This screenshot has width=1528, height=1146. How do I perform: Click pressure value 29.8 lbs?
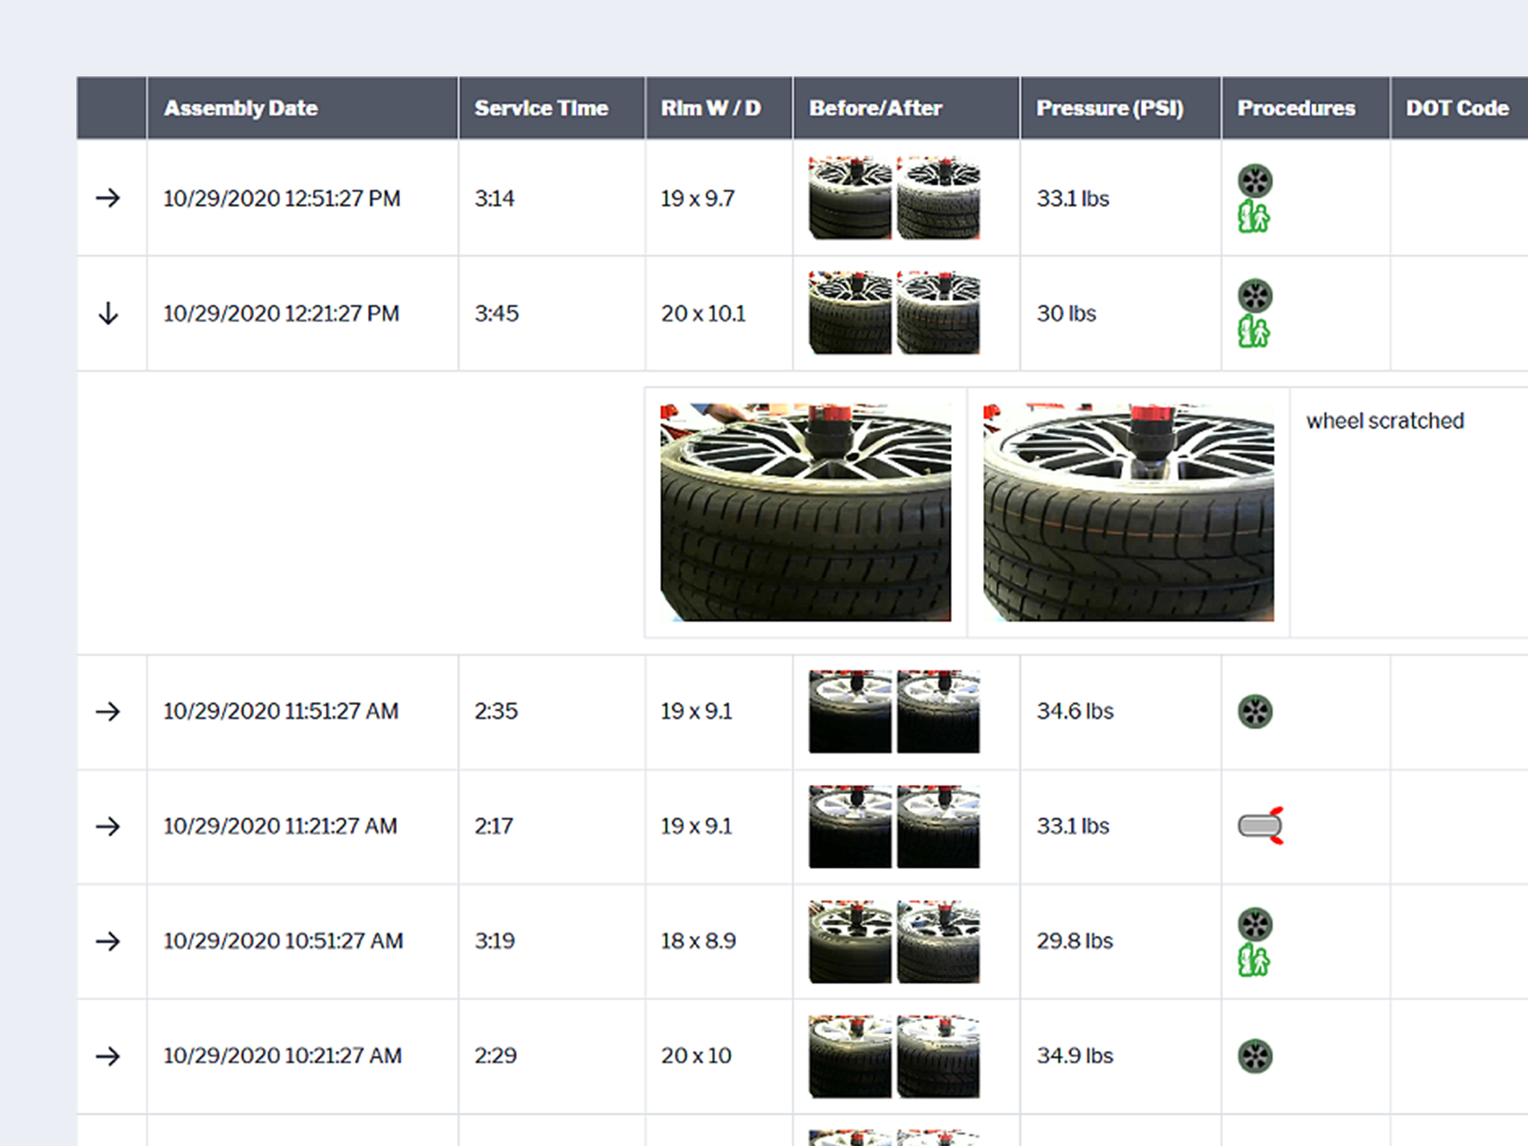pyautogui.click(x=1075, y=941)
